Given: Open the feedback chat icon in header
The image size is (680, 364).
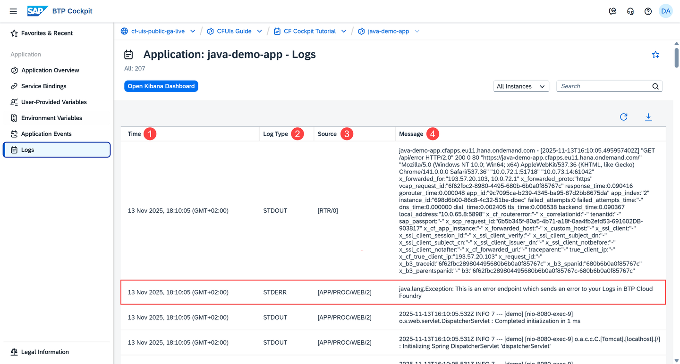Looking at the screenshot, I should [612, 11].
